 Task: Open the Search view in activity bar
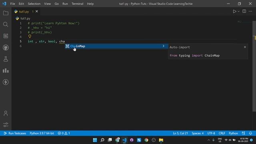[x=6, y=24]
